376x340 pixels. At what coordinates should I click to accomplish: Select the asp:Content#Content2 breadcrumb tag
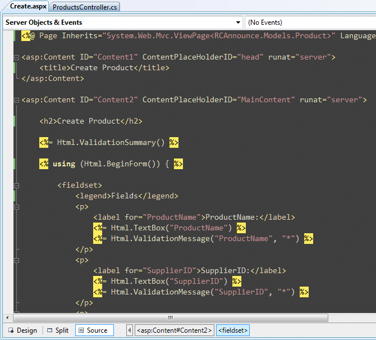click(175, 330)
